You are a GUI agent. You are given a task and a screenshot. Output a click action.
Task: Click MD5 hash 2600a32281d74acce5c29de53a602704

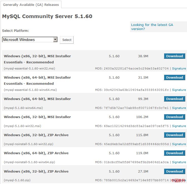click(136, 68)
